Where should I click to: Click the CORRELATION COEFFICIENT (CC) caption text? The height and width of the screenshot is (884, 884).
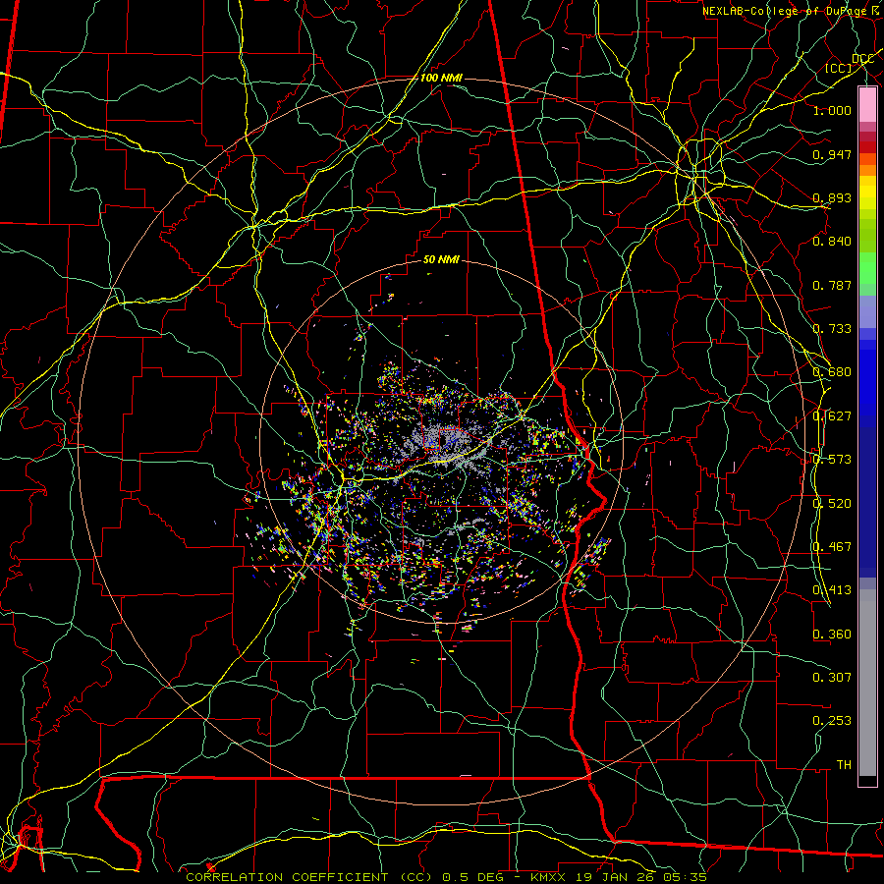point(309,877)
